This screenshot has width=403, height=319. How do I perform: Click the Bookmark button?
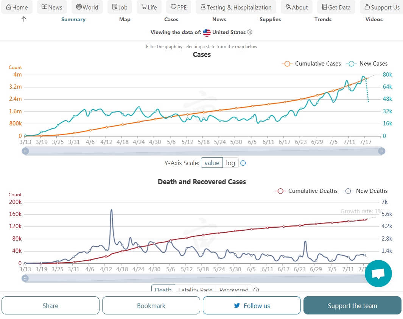coord(151,306)
